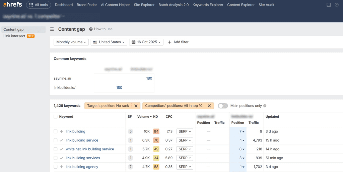Edit Target's position: No rank filter
Screen dimensions: 343x172
[108, 106]
